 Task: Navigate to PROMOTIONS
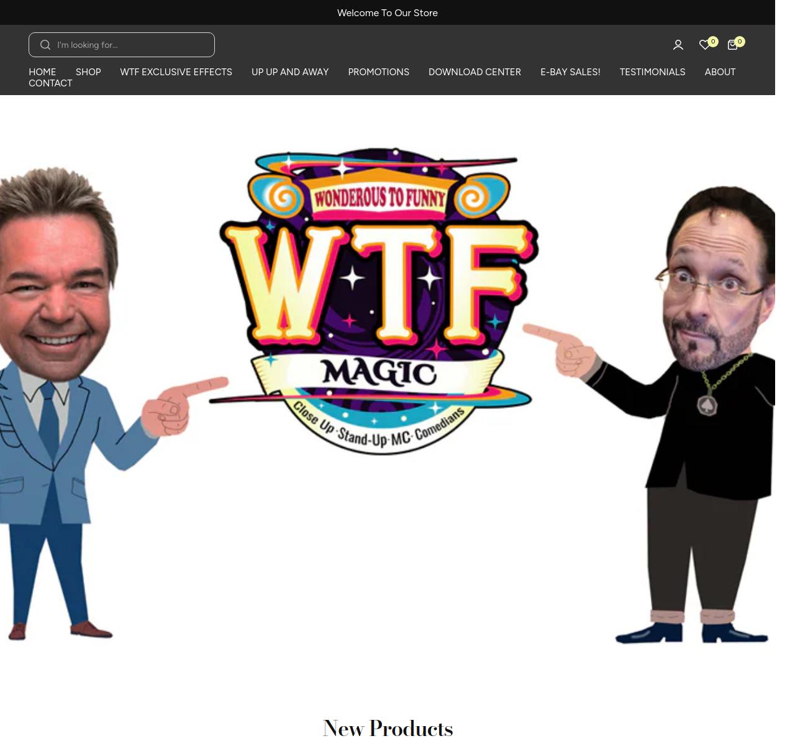click(x=378, y=72)
